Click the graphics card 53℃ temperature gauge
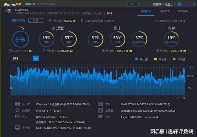This screenshot has width=197, height=137. click(x=118, y=39)
